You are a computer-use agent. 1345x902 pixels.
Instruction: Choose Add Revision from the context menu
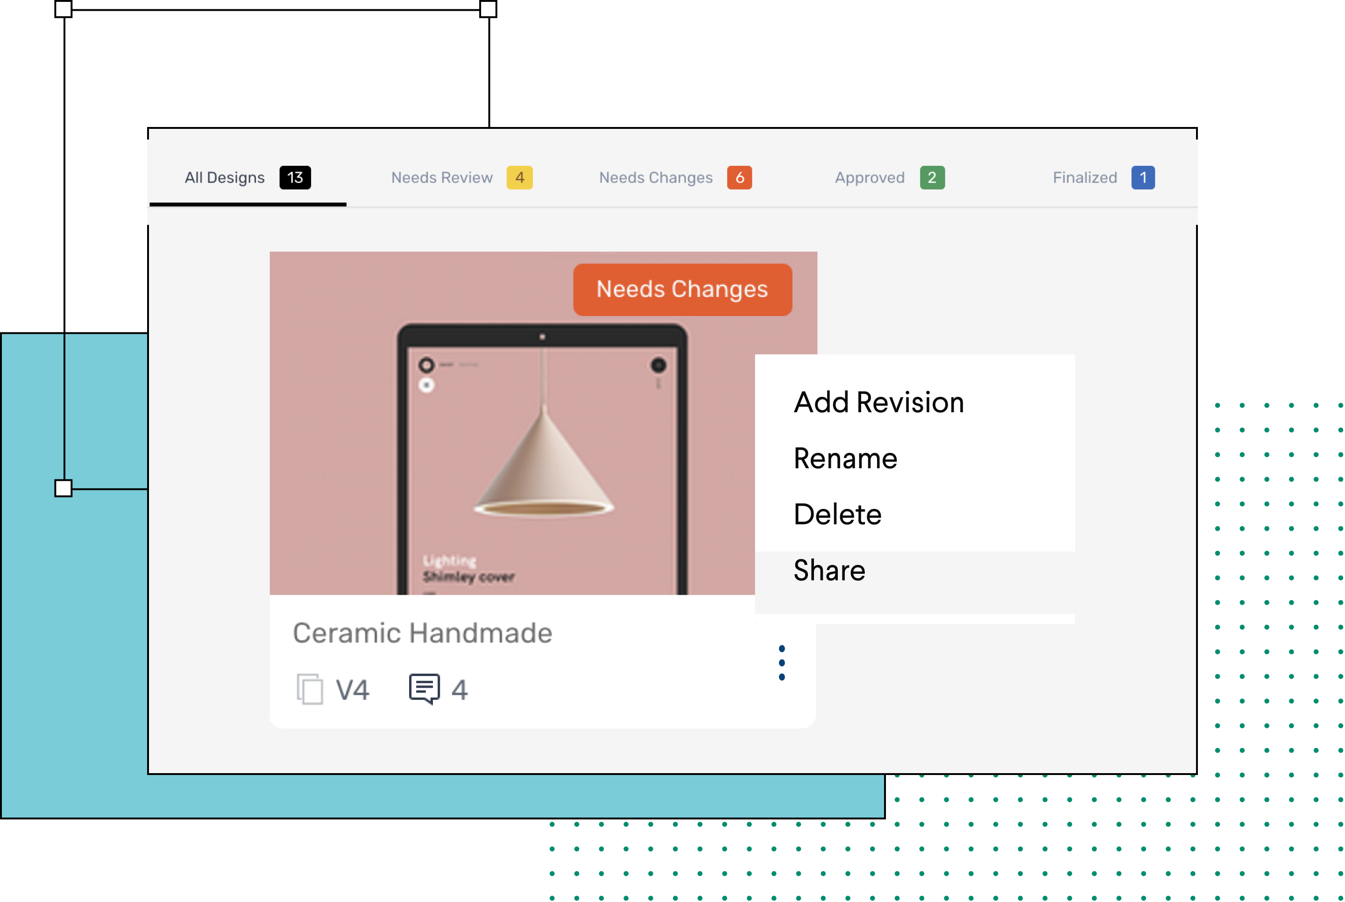(x=878, y=402)
